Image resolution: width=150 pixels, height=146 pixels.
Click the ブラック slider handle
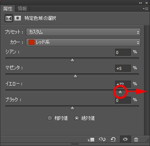pyautogui.click(x=72, y=108)
